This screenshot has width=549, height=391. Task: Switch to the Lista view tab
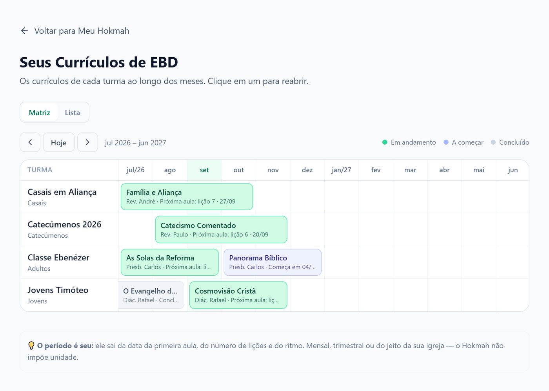[x=73, y=113]
